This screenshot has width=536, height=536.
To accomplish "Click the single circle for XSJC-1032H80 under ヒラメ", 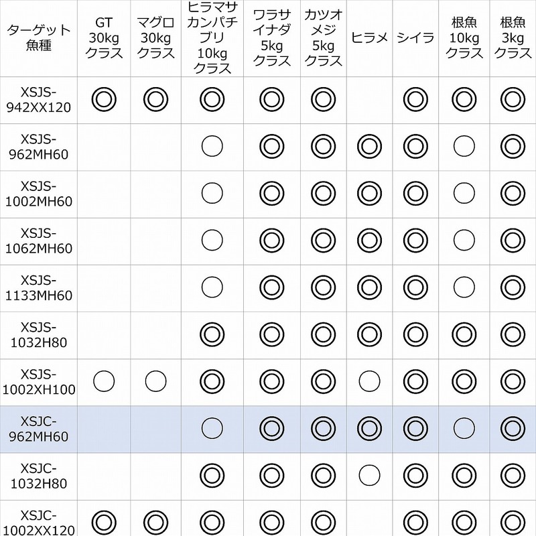I will point(369,475).
